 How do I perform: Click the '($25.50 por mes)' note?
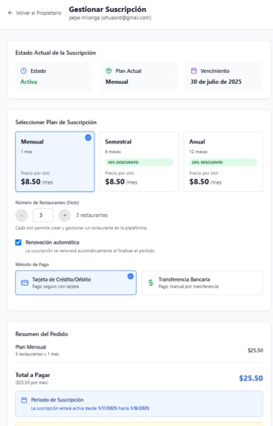coord(31,383)
